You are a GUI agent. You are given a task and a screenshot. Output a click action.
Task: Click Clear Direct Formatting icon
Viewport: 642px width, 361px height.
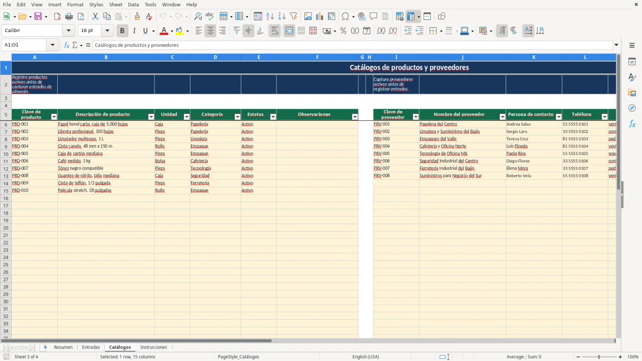tap(149, 17)
